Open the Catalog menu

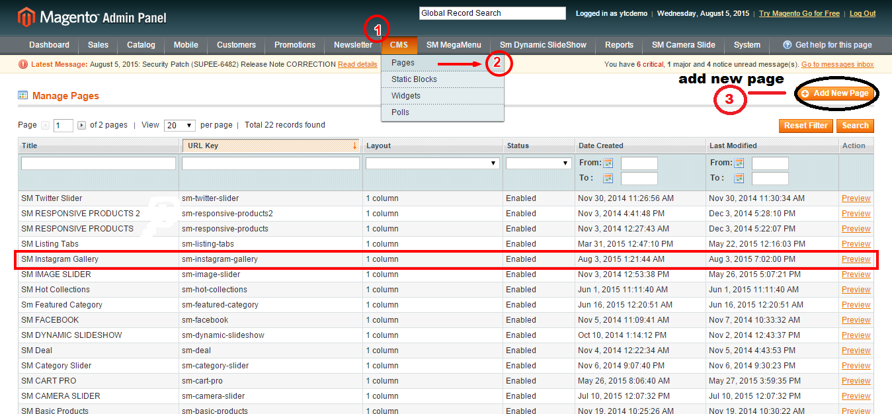[x=141, y=45]
